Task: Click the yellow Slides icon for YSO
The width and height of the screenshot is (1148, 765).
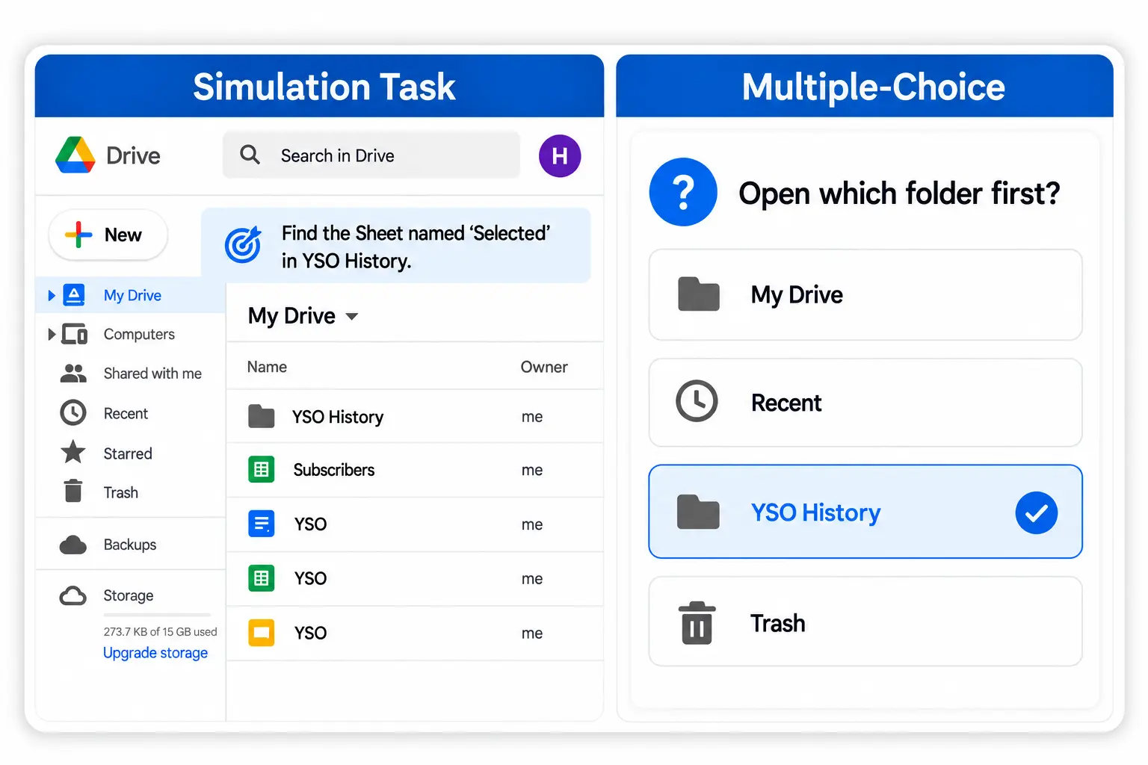Action: point(262,633)
